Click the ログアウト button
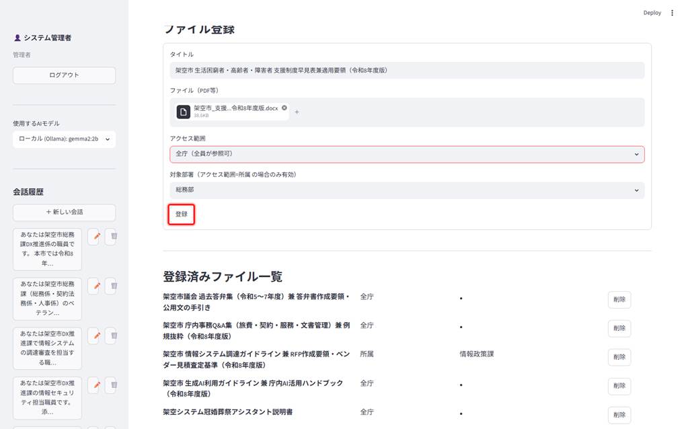Image resolution: width=686 pixels, height=429 pixels. 65,75
